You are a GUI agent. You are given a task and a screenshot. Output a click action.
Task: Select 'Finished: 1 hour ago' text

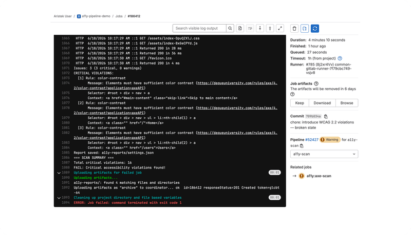tap(308, 46)
